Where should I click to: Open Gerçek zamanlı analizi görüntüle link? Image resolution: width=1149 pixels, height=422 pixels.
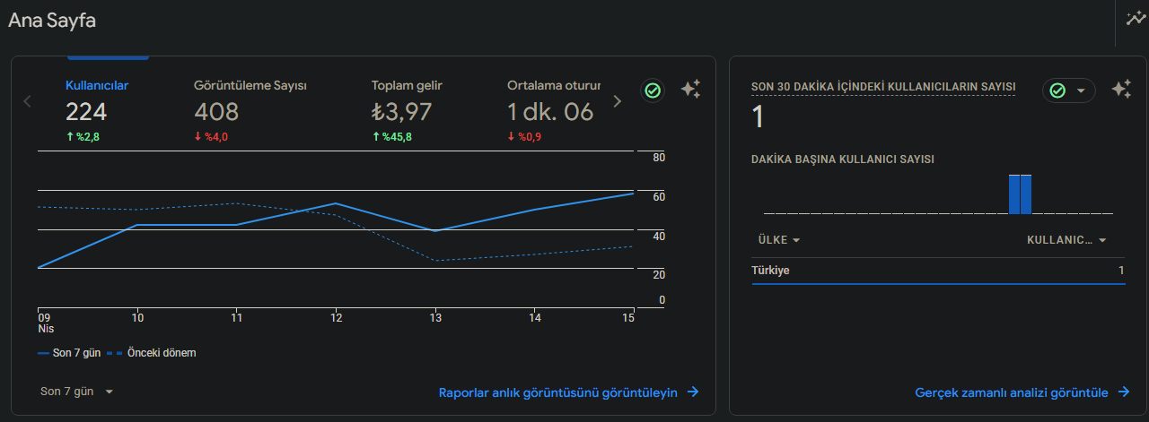click(1011, 392)
